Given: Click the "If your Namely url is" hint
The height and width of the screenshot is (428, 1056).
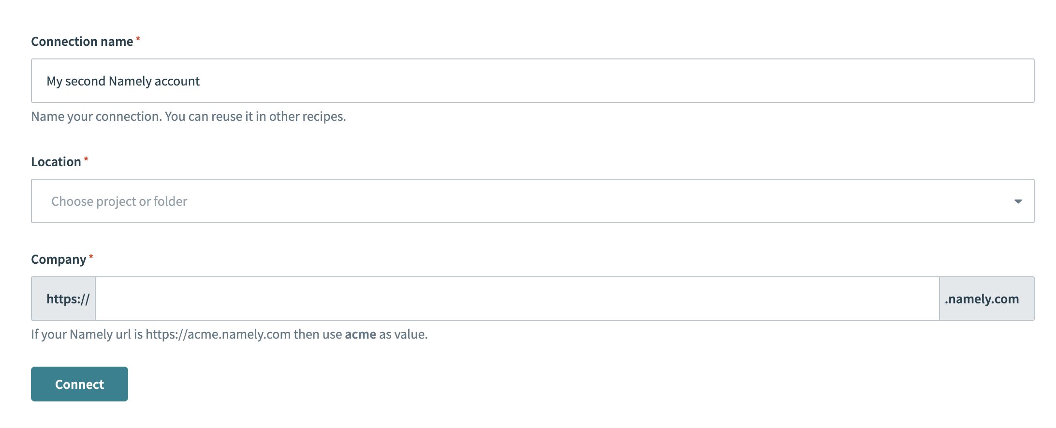Looking at the screenshot, I should pyautogui.click(x=87, y=334).
